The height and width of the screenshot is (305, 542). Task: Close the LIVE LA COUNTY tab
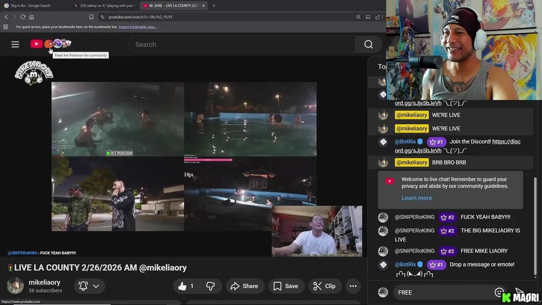[x=203, y=6]
